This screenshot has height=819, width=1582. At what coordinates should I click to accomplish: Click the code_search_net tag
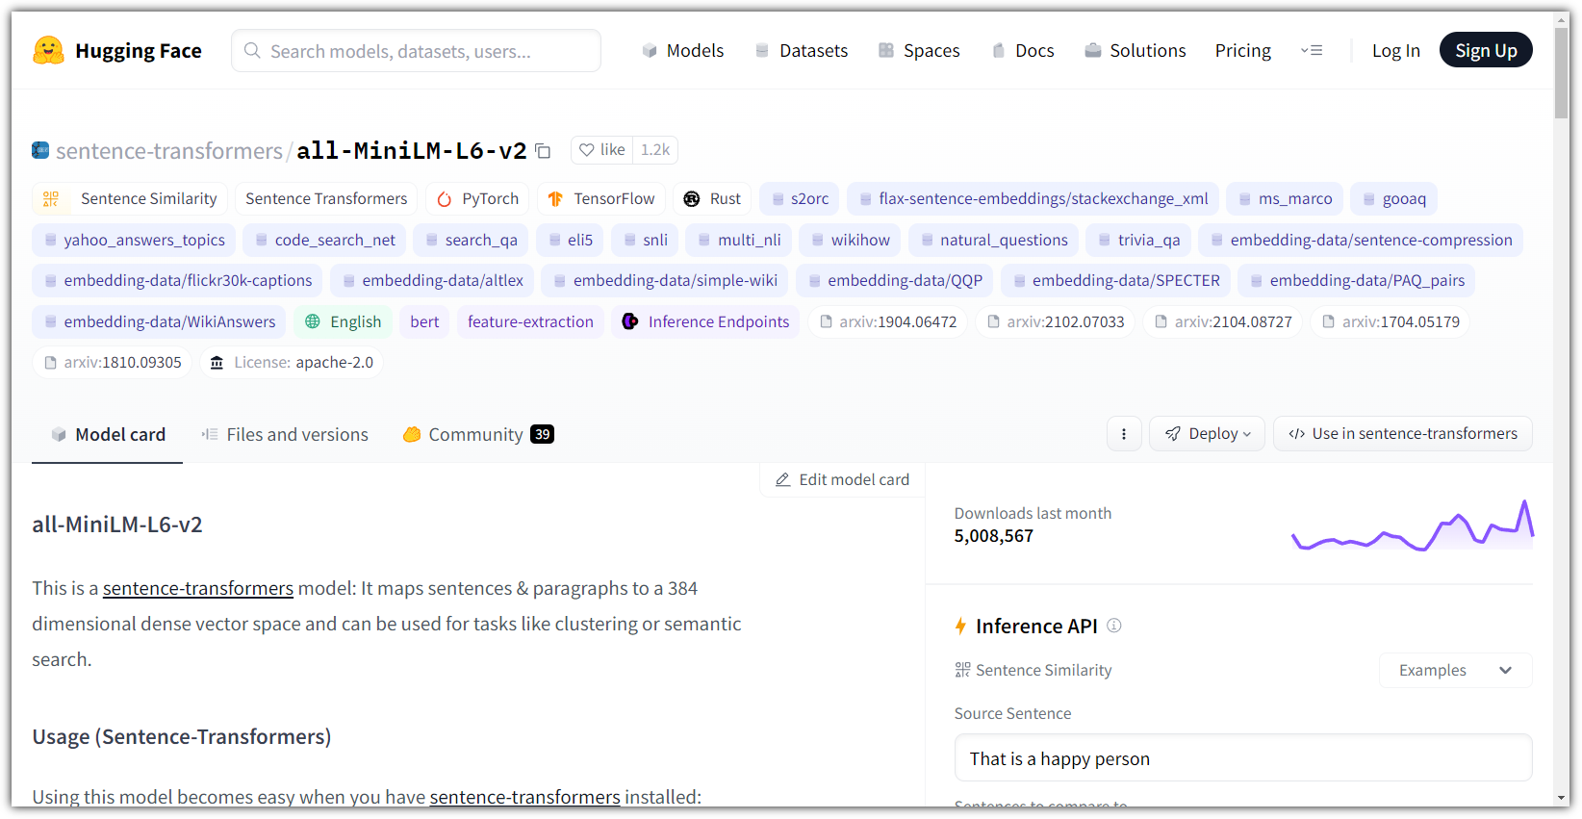point(324,240)
